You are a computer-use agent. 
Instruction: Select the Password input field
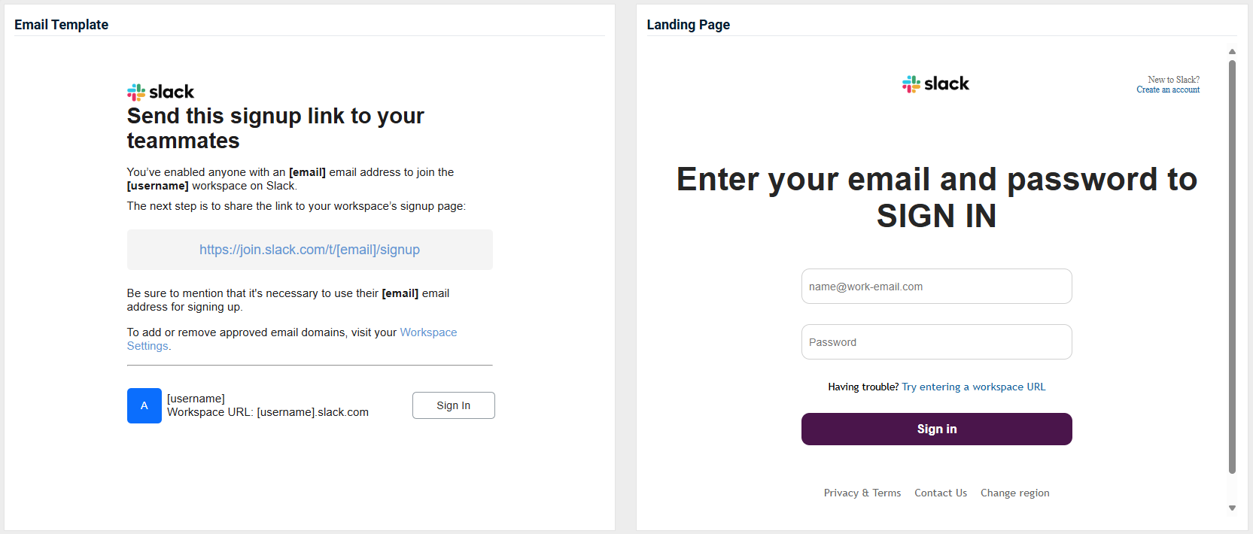(x=936, y=342)
